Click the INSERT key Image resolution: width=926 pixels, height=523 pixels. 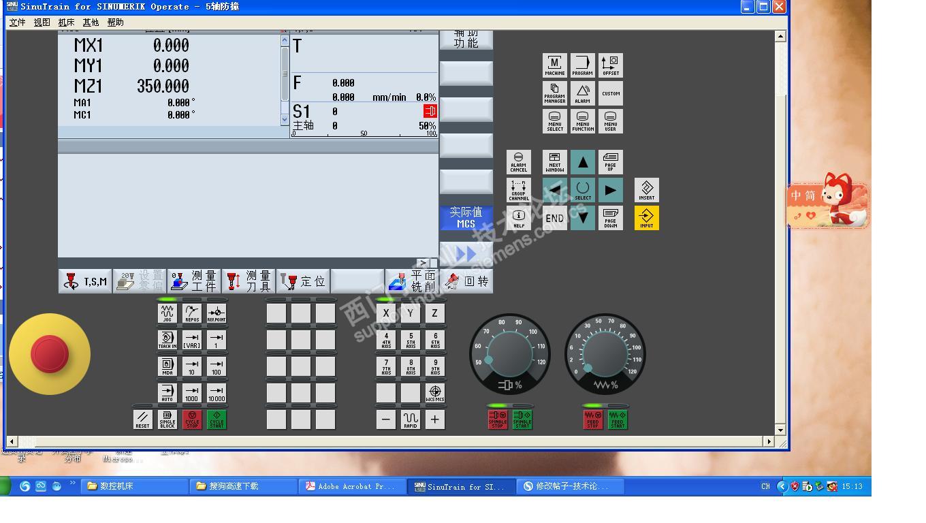(x=647, y=190)
